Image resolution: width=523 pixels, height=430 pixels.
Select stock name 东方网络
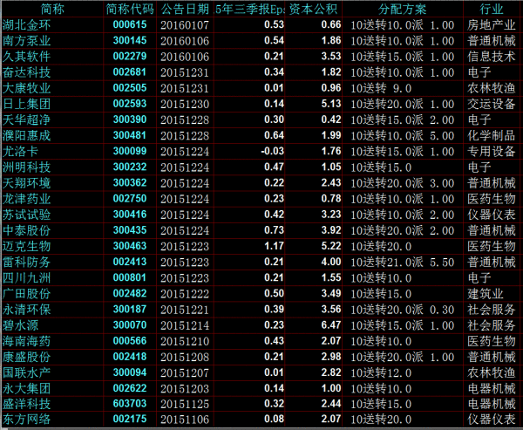[x=26, y=419]
